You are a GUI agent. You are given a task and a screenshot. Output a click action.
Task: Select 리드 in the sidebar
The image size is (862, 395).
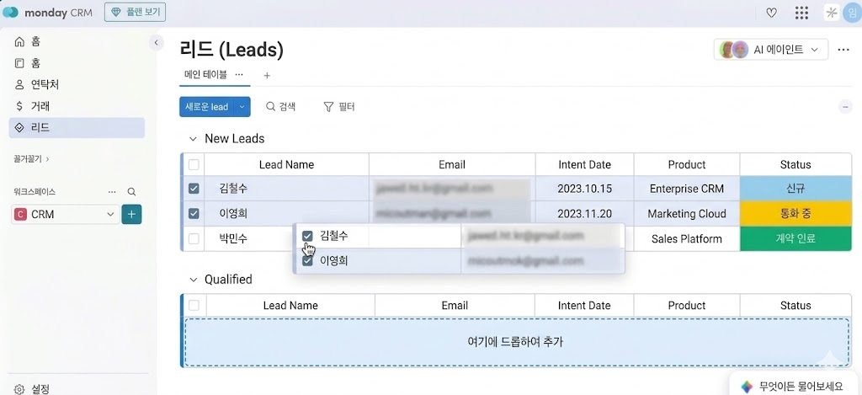(77, 128)
